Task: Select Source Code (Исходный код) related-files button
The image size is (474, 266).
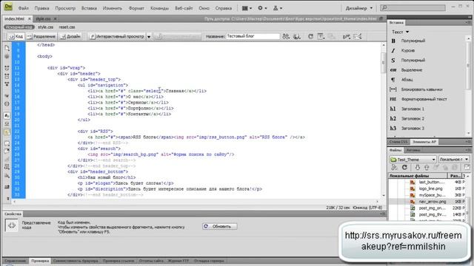Action: point(19,27)
